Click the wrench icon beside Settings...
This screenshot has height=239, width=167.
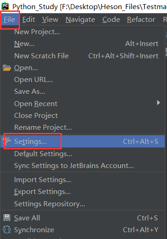[x=7, y=141]
